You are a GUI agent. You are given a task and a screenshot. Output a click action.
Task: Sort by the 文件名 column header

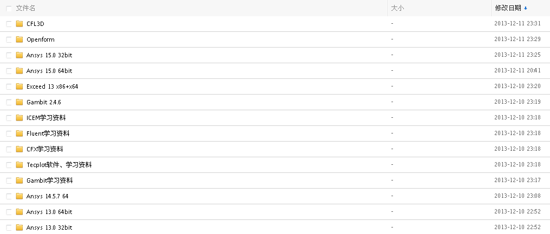26,8
